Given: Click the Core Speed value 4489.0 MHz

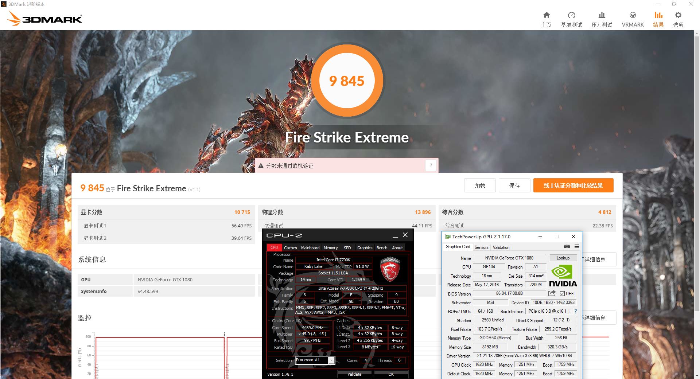Looking at the screenshot, I should coord(312,328).
